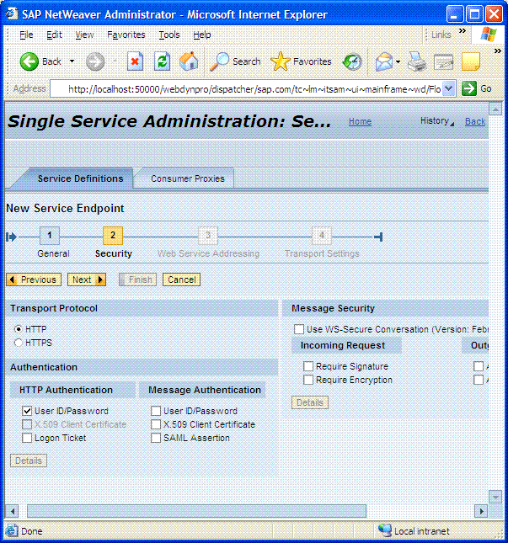Open the Mail dropdown arrow
Image resolution: width=508 pixels, height=543 pixels.
coord(398,62)
